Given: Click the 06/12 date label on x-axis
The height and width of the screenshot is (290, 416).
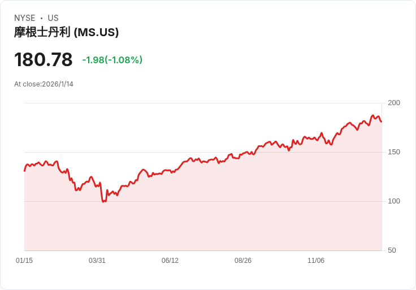Looking at the screenshot, I should pyautogui.click(x=170, y=261).
